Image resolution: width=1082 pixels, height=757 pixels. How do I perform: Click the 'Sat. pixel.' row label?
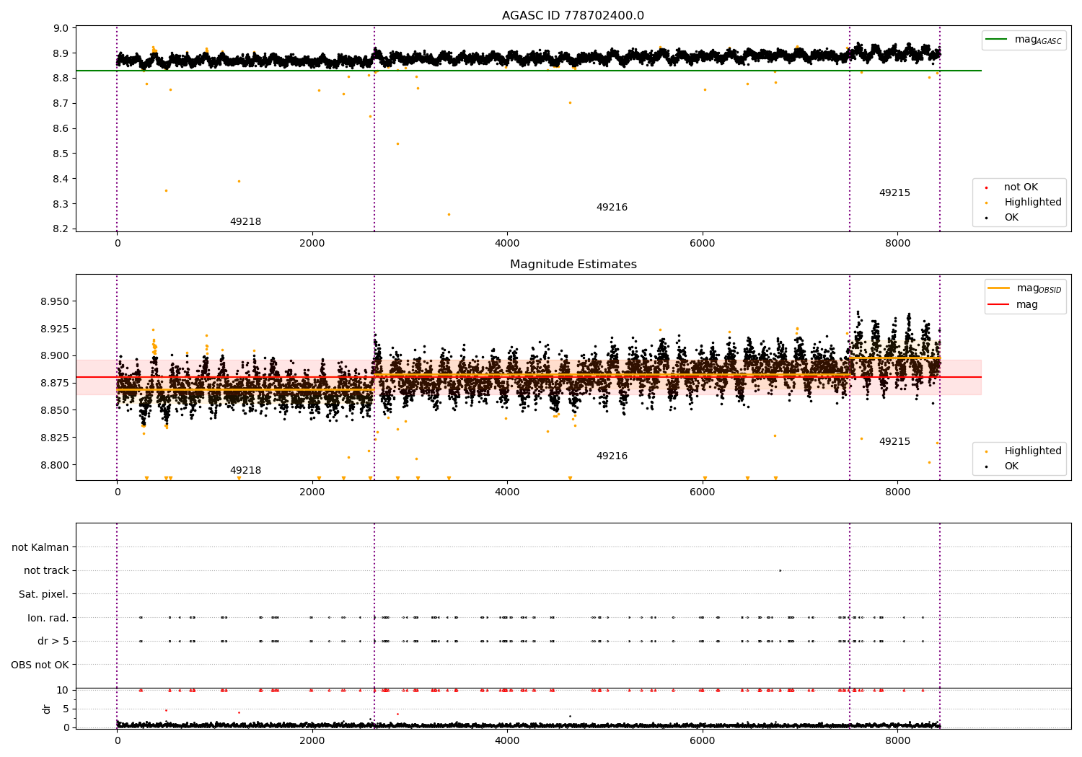44,595
